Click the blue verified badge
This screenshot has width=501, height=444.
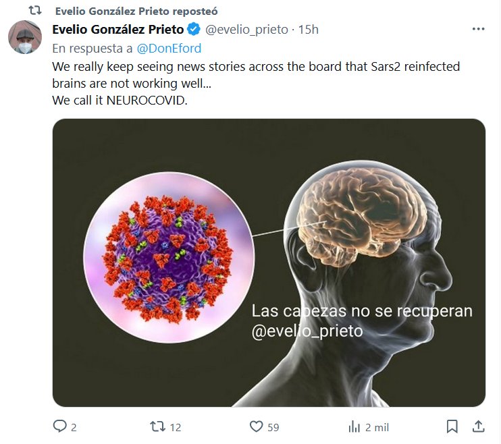pos(192,30)
